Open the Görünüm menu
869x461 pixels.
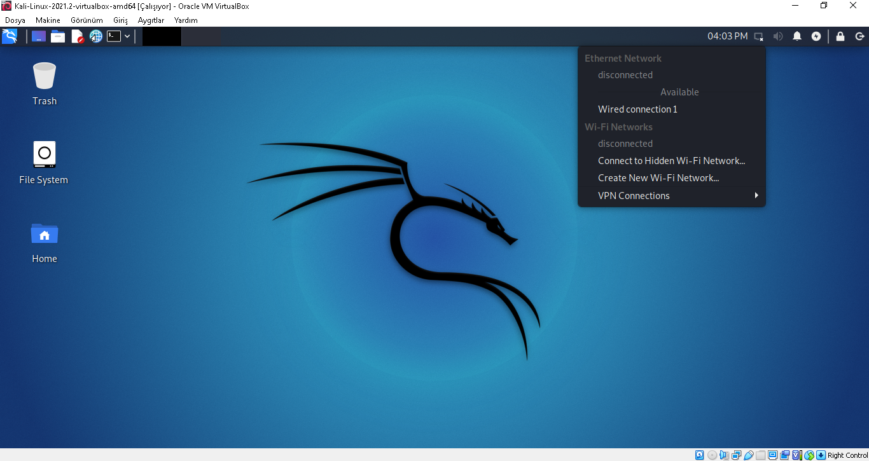tap(87, 20)
